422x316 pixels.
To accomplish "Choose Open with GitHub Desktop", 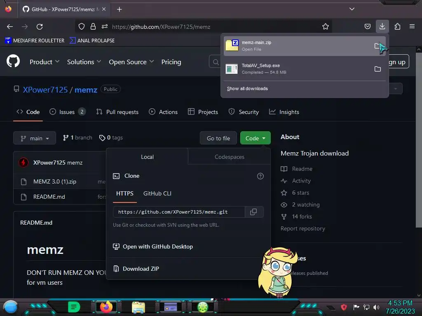I will tap(153, 247).
